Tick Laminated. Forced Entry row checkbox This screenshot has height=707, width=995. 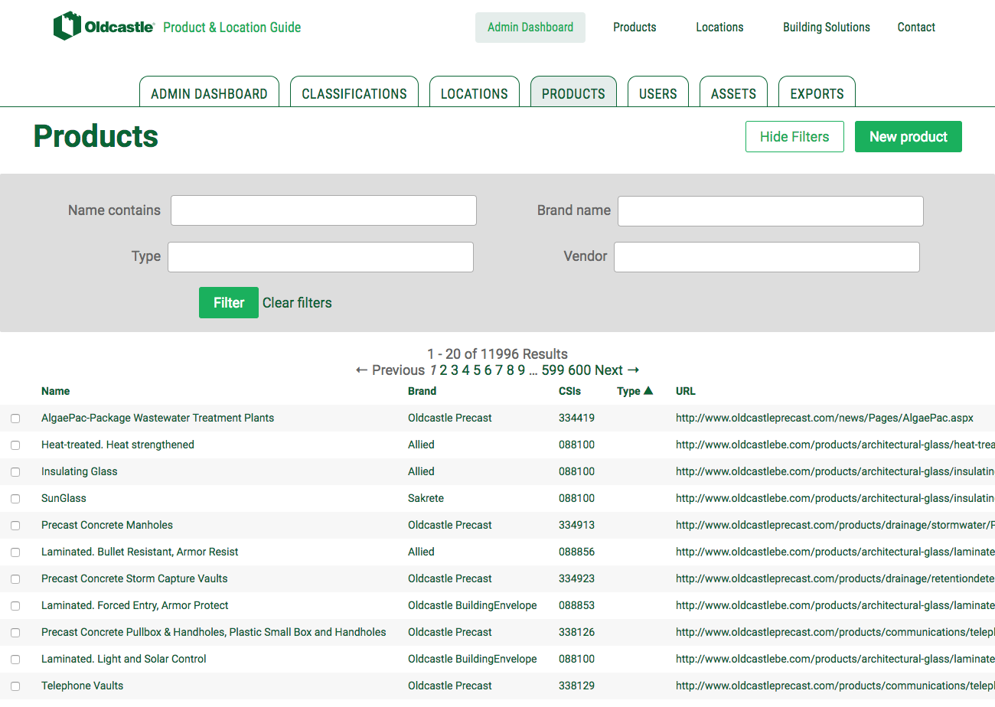point(15,606)
